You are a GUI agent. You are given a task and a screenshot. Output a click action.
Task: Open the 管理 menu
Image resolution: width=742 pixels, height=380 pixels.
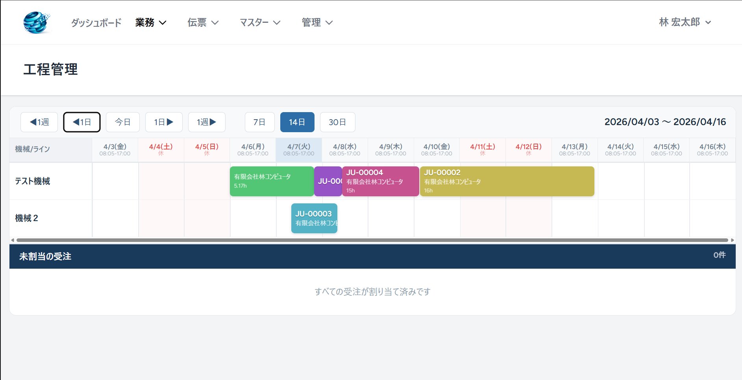(x=317, y=22)
